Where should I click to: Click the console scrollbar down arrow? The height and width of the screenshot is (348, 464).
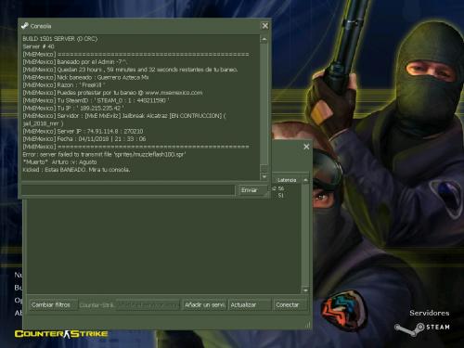click(264, 176)
